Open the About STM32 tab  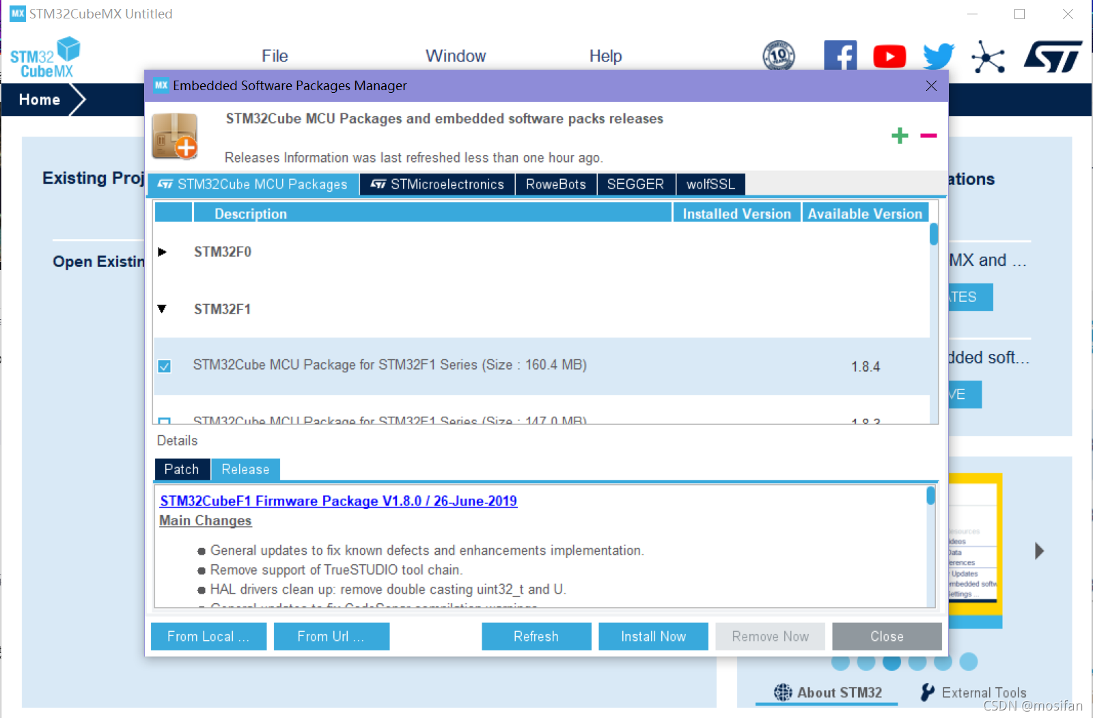click(827, 692)
